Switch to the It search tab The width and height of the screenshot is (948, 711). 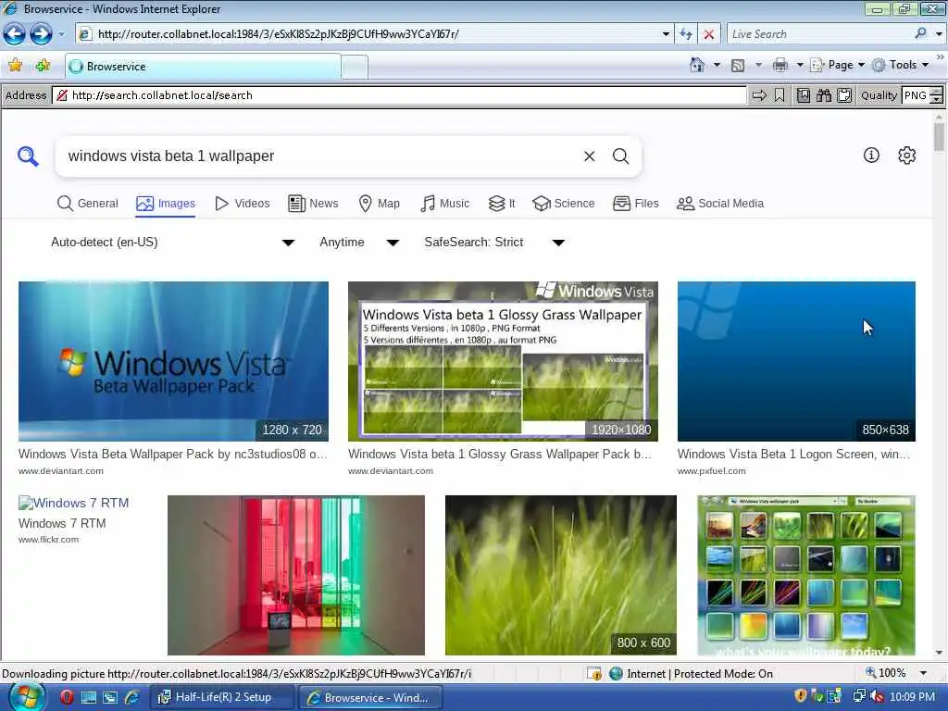[x=502, y=204]
